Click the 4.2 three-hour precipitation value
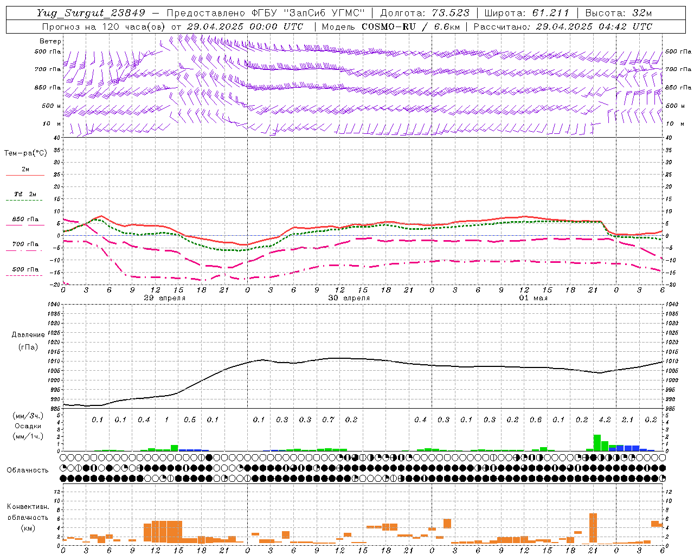 (605, 420)
